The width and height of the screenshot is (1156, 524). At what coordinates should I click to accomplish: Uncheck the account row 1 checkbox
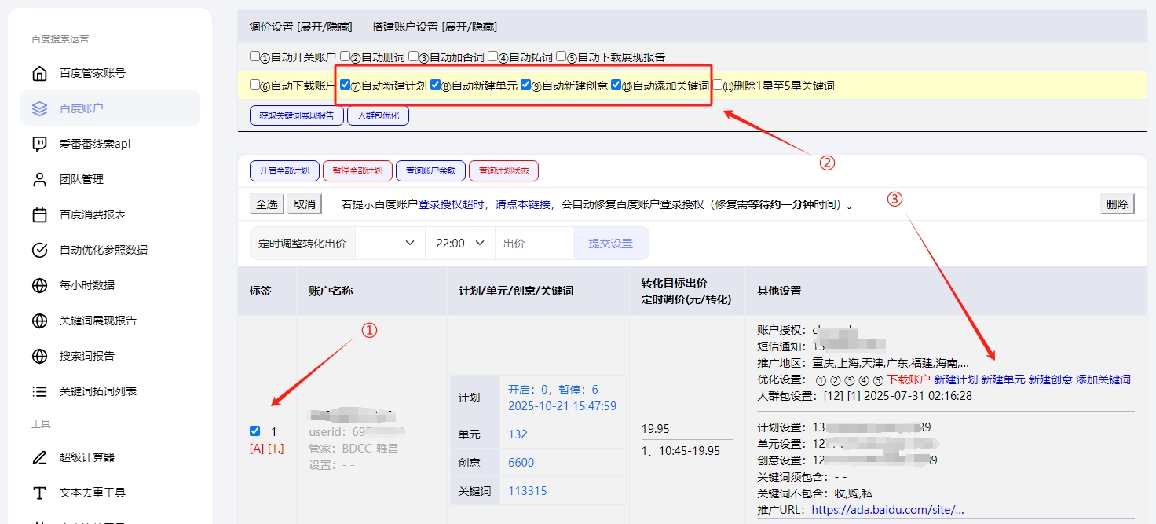(x=254, y=431)
